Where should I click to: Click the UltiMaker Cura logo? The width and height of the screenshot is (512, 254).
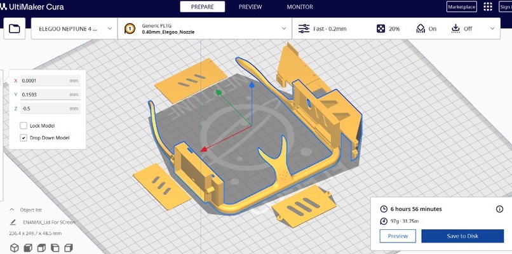click(x=32, y=6)
